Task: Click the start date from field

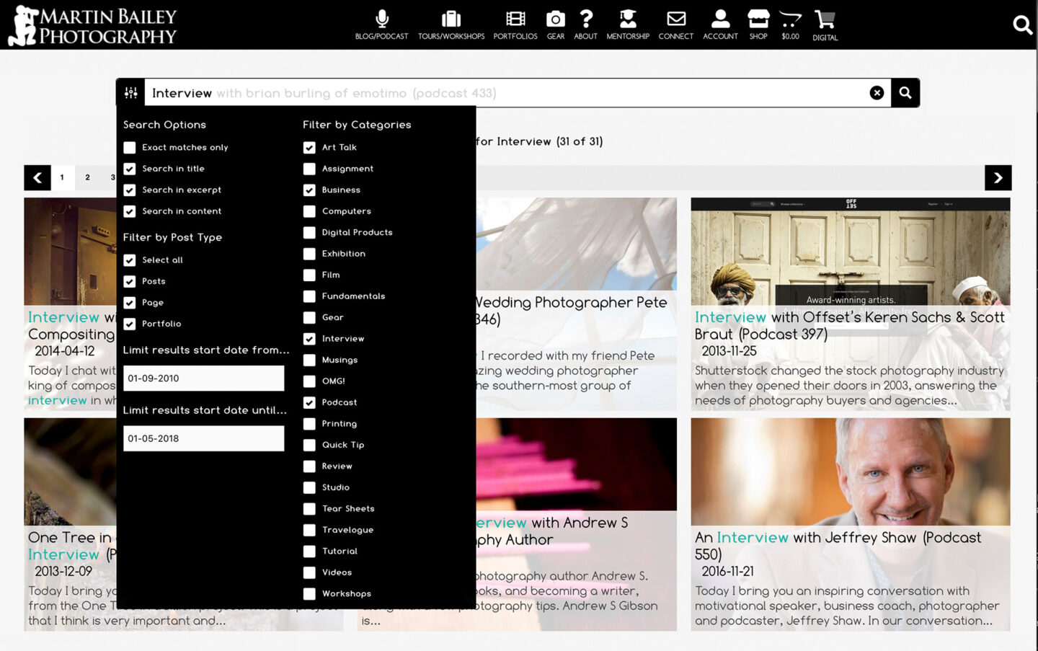Action: click(x=203, y=378)
